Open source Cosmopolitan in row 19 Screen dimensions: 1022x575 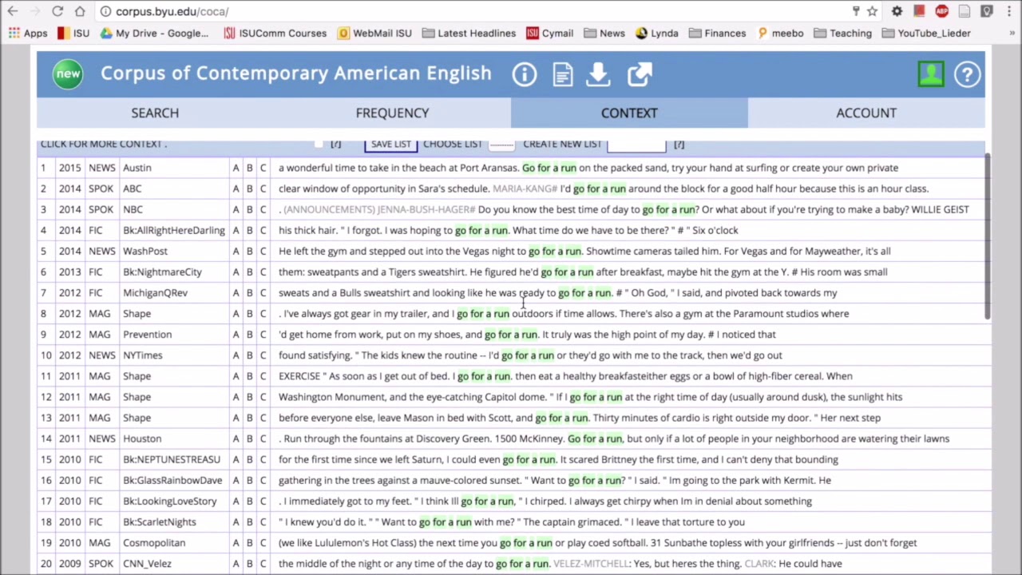(x=154, y=542)
